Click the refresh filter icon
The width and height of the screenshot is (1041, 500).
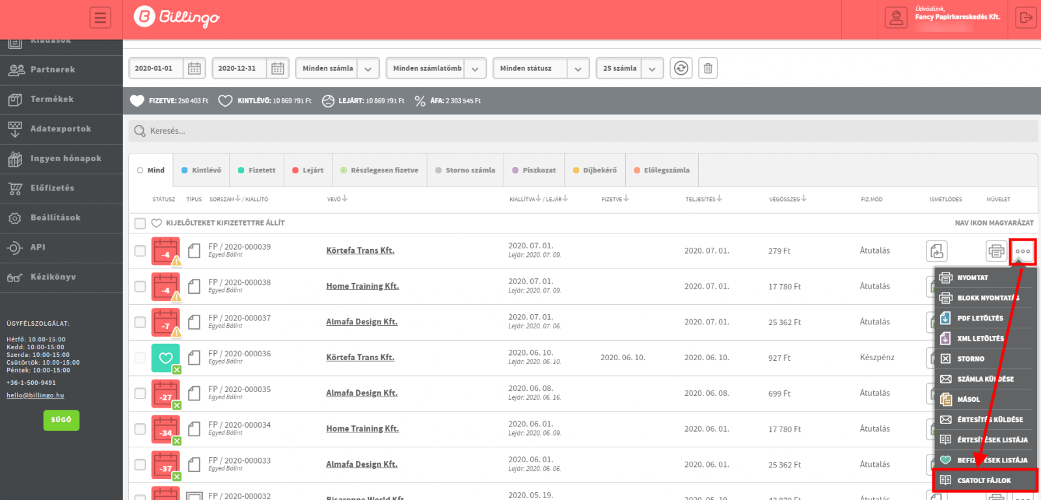pos(681,68)
